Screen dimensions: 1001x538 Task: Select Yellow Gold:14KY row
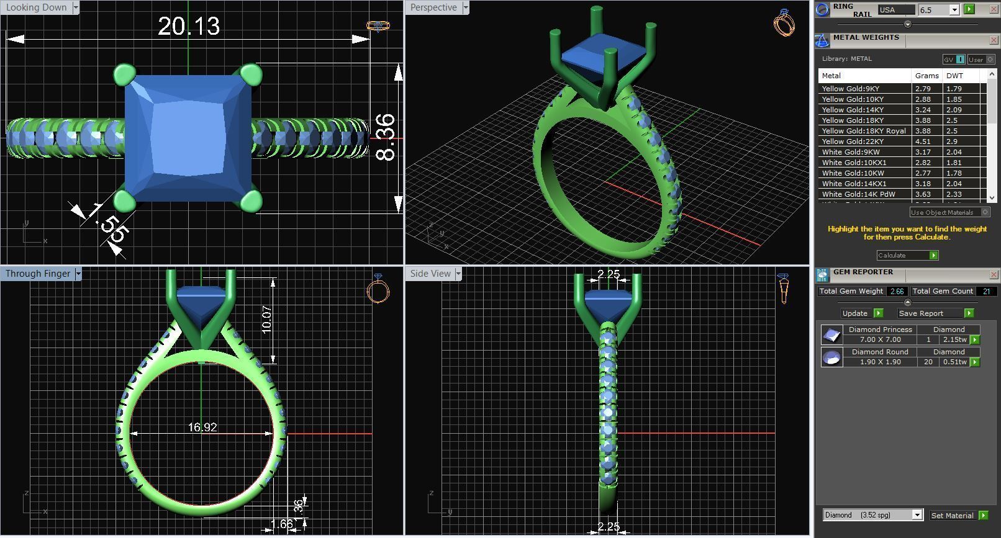(x=902, y=110)
